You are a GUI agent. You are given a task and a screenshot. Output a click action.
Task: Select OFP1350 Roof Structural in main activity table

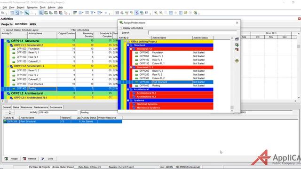click(63, 84)
